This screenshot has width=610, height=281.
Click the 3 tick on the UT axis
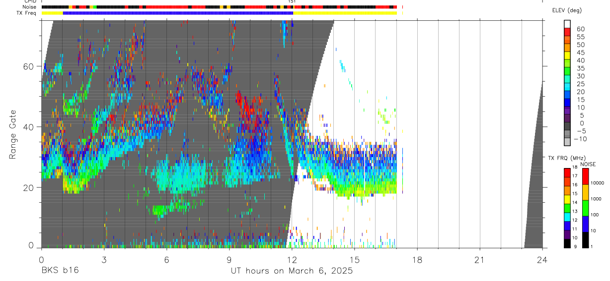(104, 259)
